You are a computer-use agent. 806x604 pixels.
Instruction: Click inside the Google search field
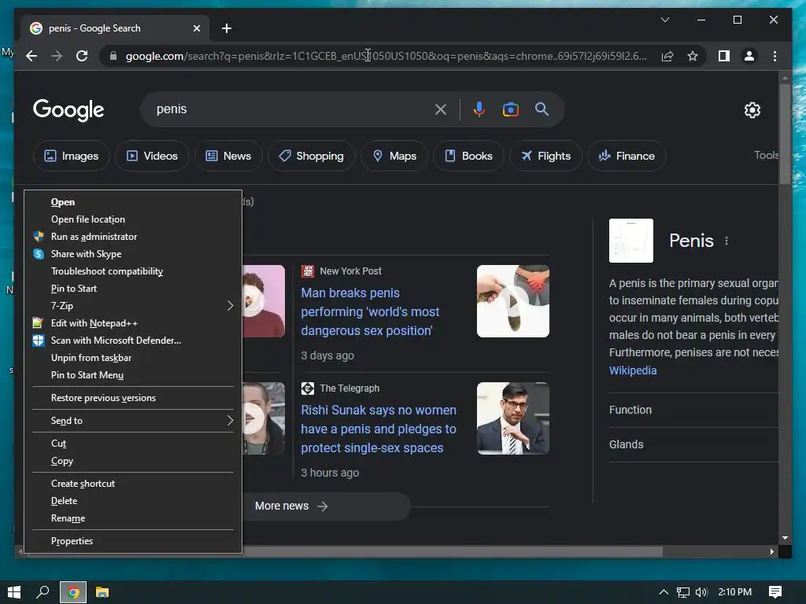pyautogui.click(x=293, y=109)
